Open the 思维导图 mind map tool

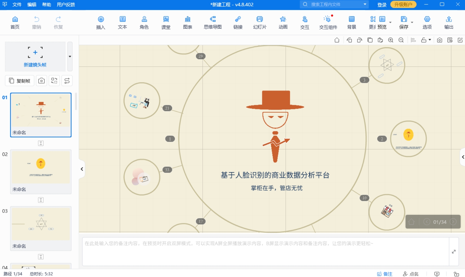[x=213, y=23]
